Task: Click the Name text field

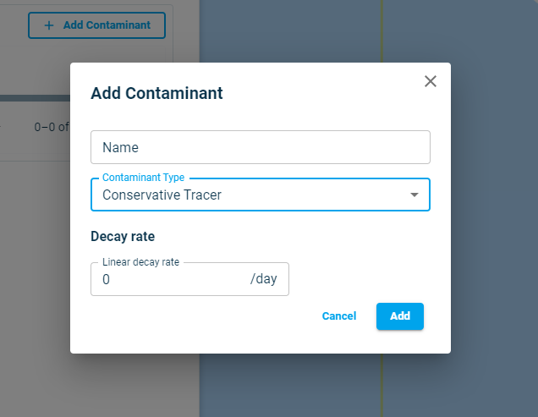Action: [260, 147]
